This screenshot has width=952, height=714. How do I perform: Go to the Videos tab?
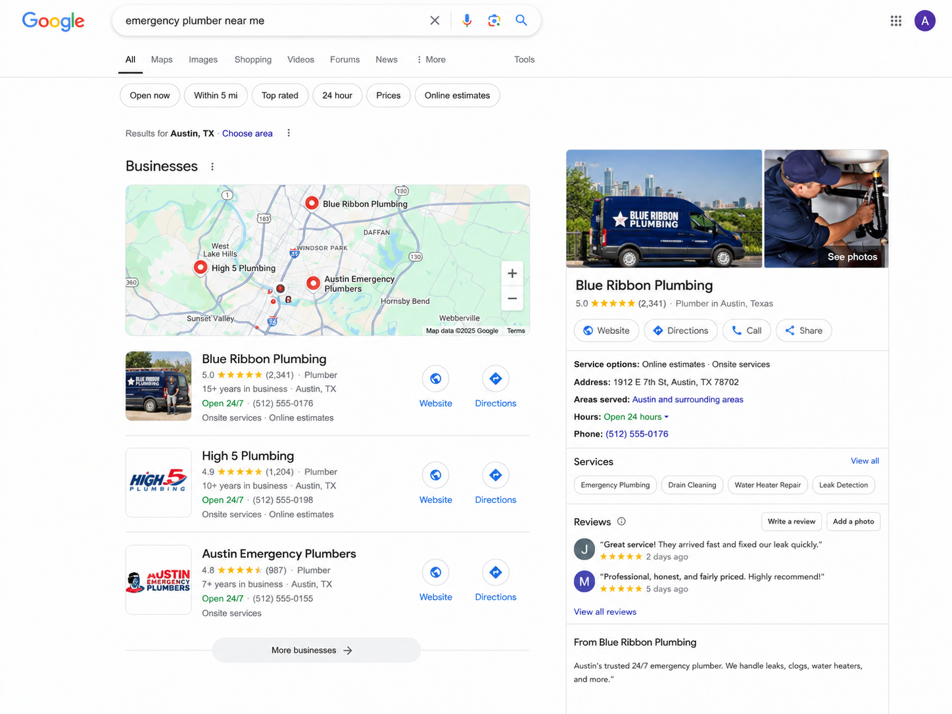tap(300, 59)
